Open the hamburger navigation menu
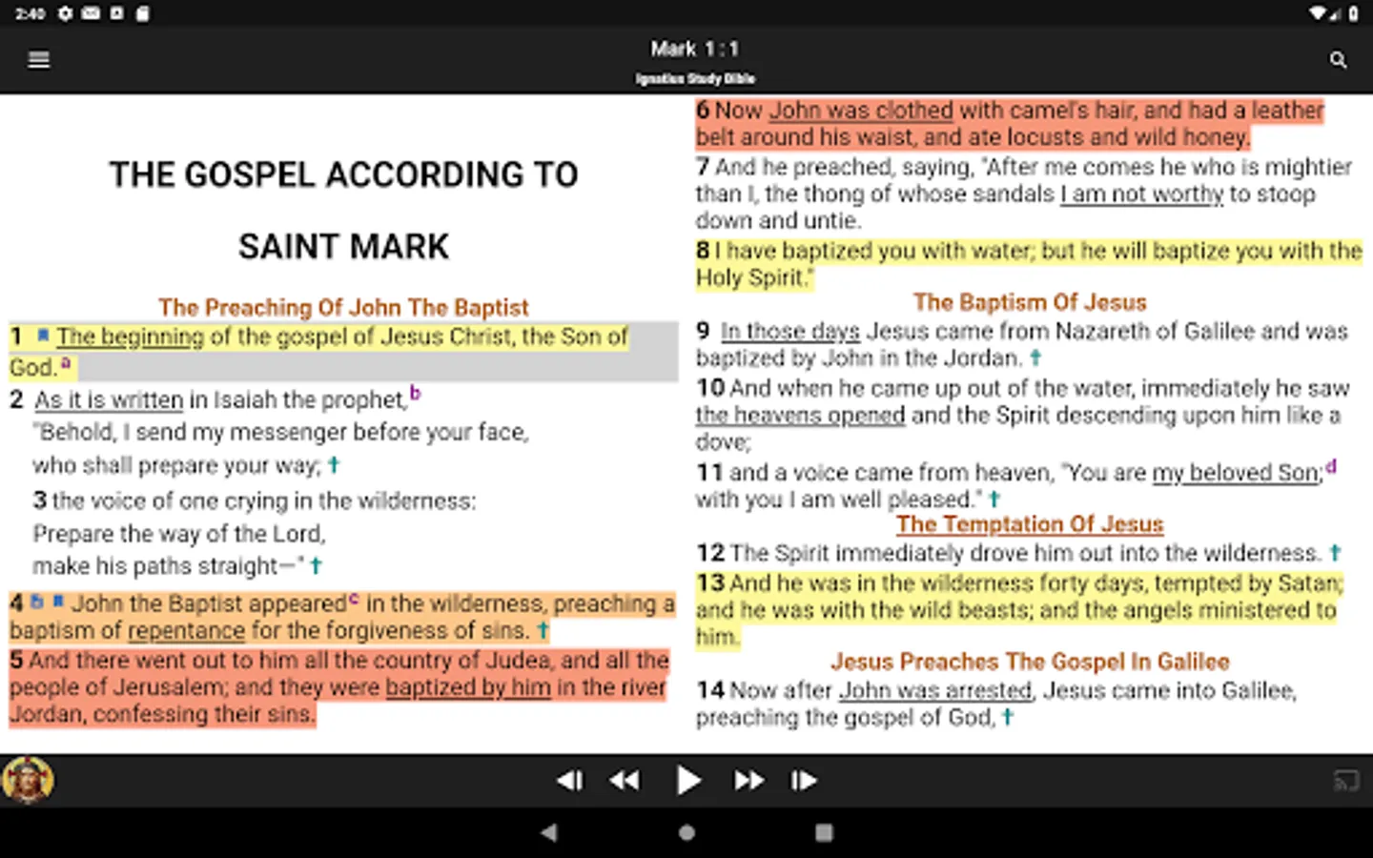Image resolution: width=1373 pixels, height=858 pixels. pos(39,60)
